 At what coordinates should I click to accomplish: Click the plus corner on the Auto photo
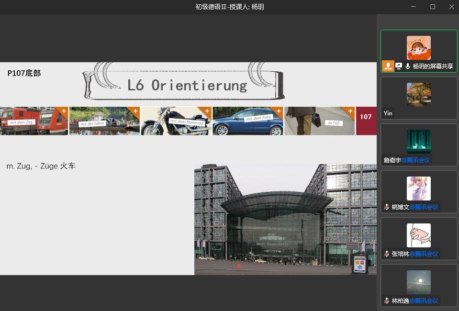[x=279, y=111]
